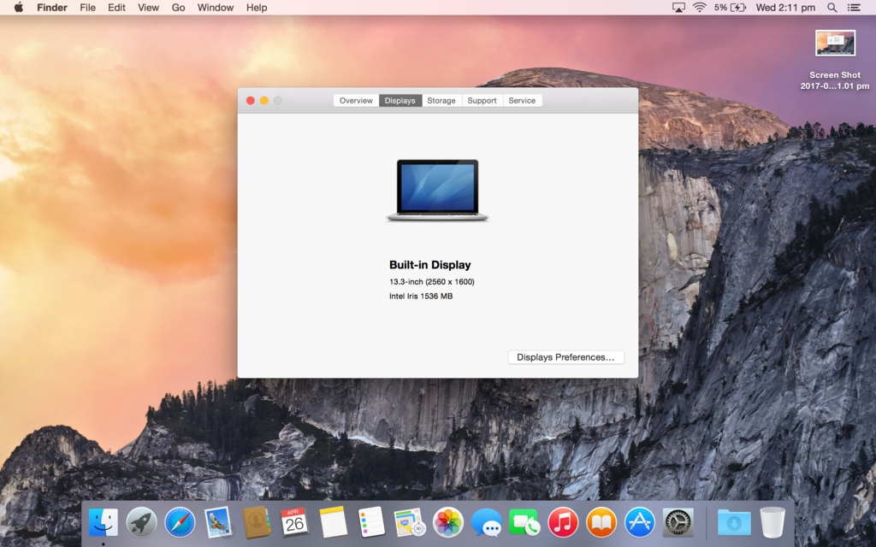Open Finder from the Dock
Screen dimensions: 876x547
104,523
